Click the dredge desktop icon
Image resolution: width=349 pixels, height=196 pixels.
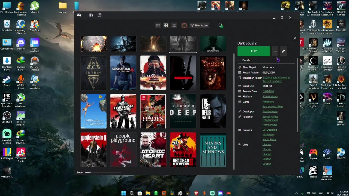point(313,172)
